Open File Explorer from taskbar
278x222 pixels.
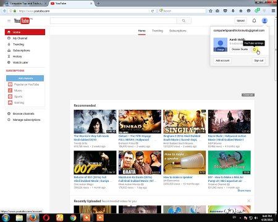(x=19, y=218)
